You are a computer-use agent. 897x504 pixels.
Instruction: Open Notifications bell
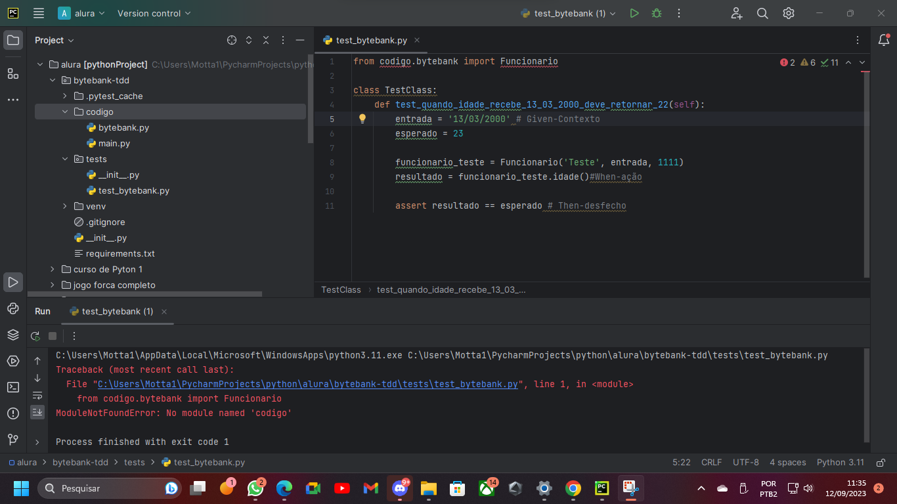click(884, 40)
